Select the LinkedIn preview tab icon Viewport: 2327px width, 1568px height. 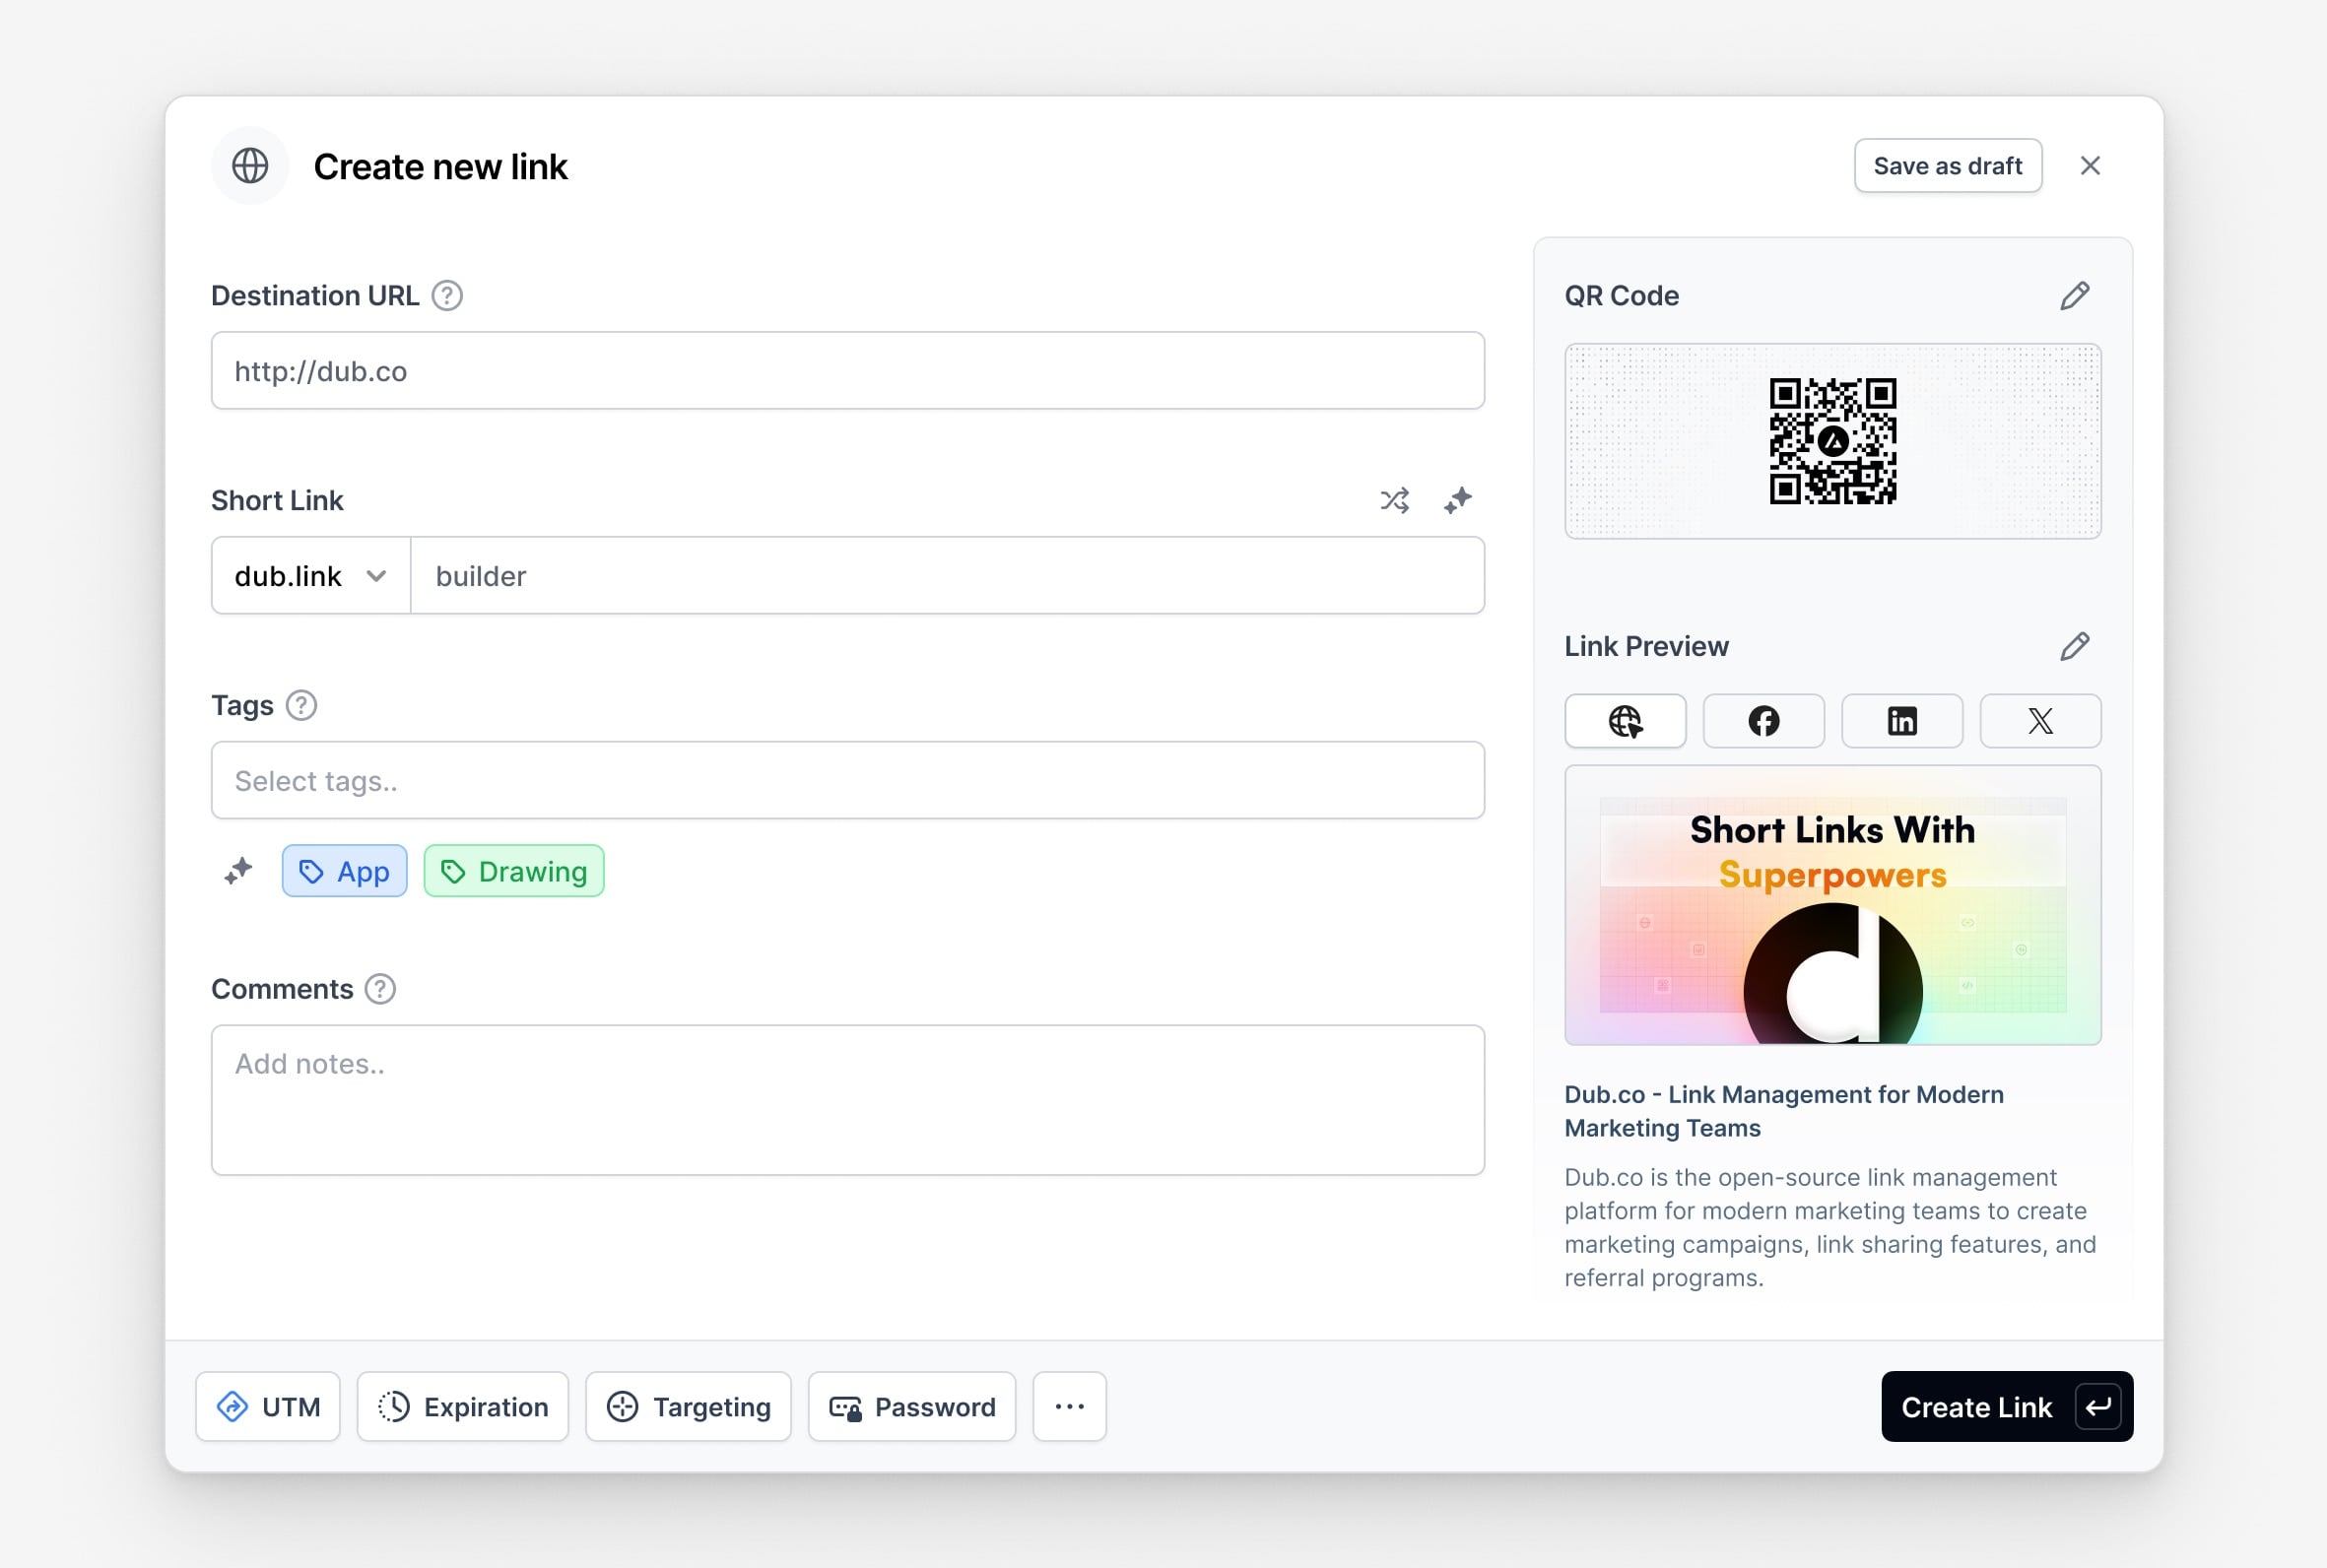[x=1901, y=719]
